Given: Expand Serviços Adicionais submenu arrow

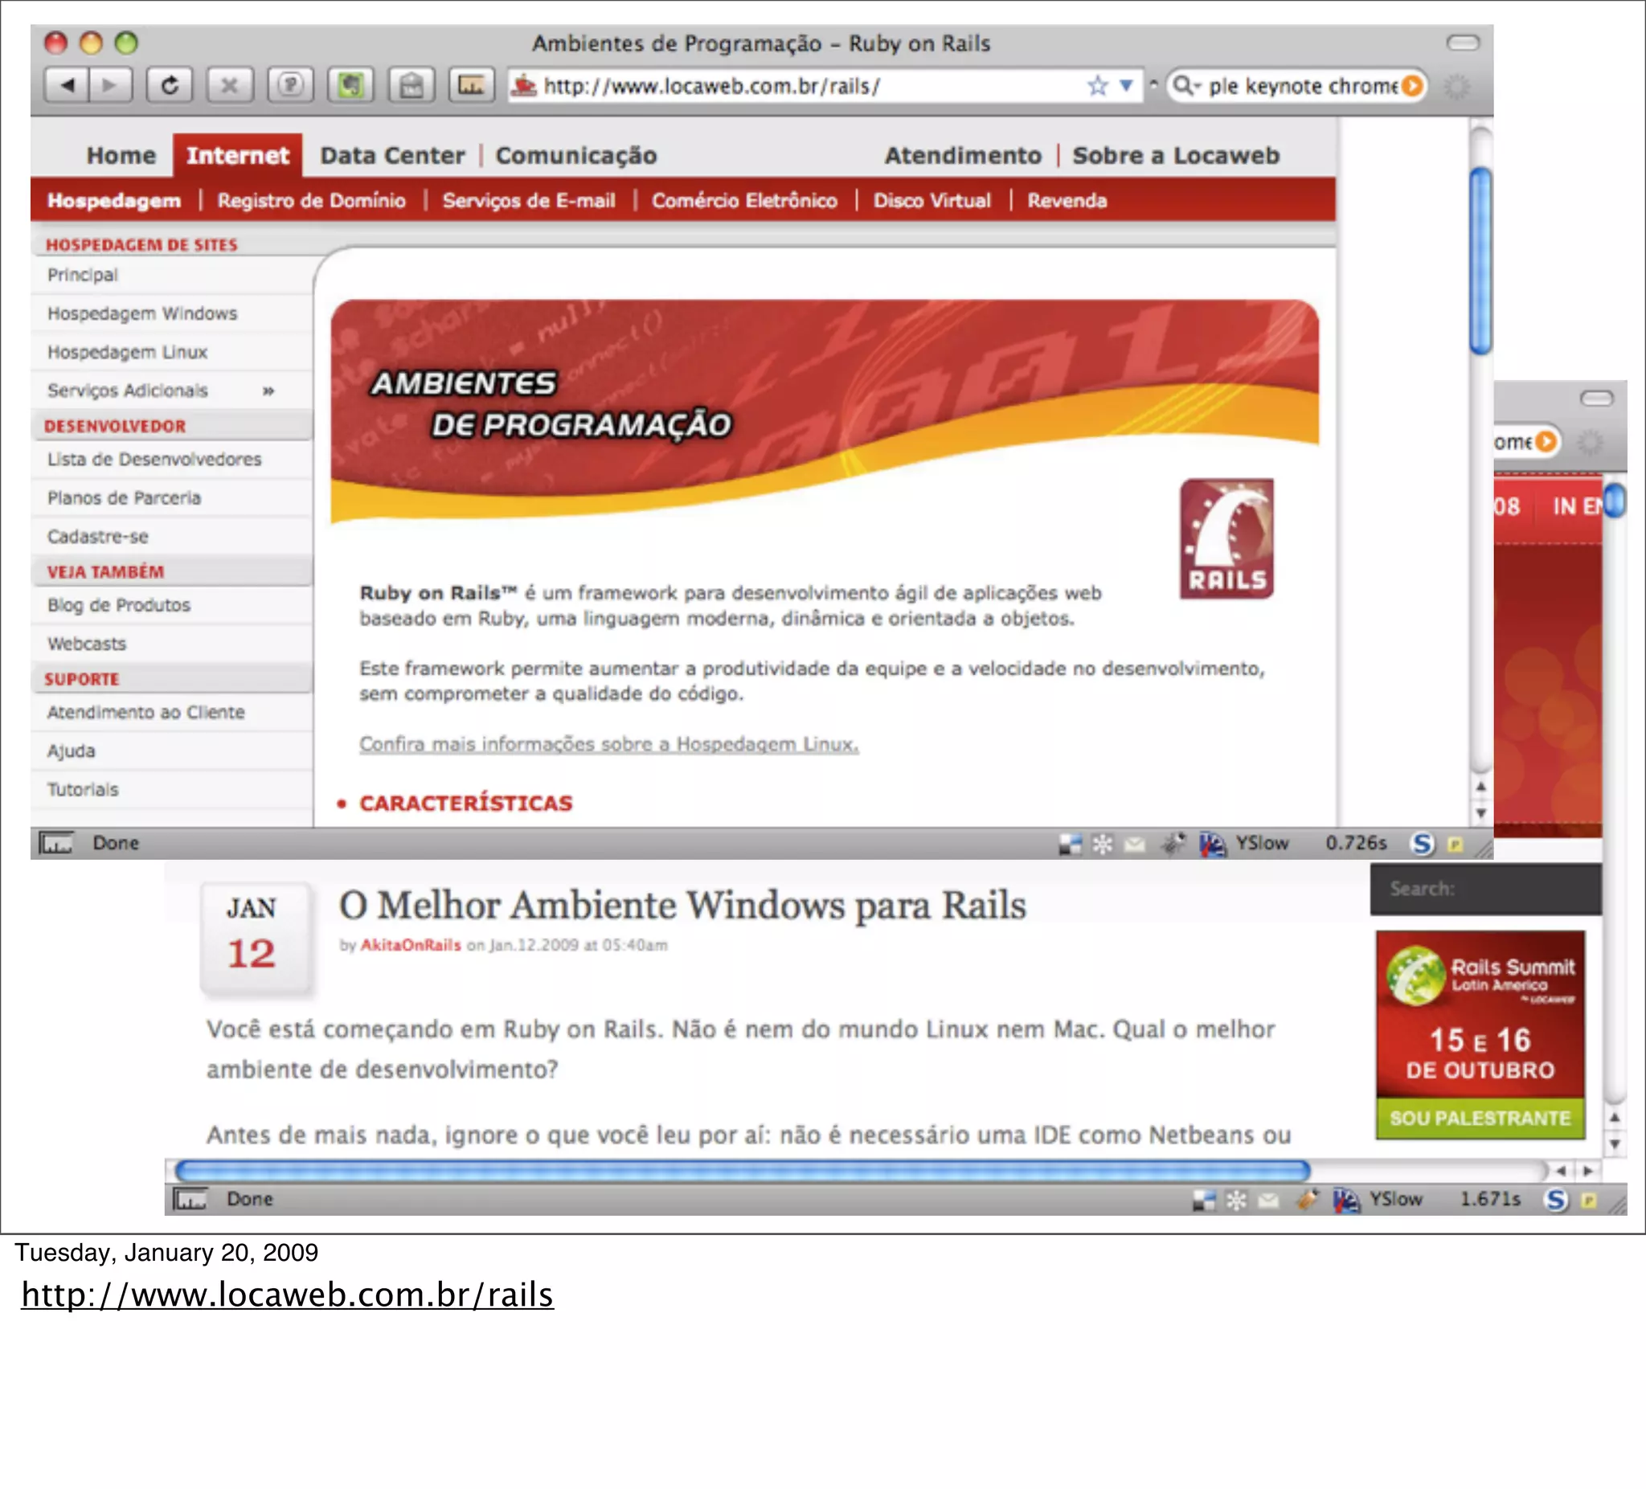Looking at the screenshot, I should [x=268, y=391].
